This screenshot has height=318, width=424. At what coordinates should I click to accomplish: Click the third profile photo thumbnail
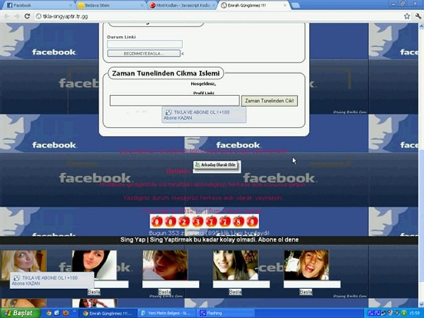click(x=165, y=265)
